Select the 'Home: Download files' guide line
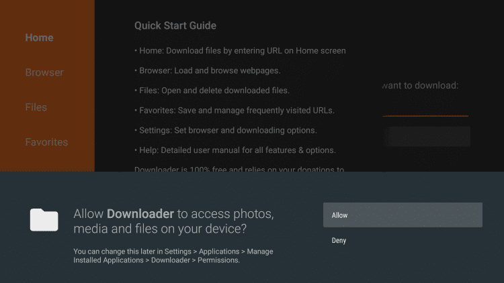Screen dimensions: 504x283 point(240,51)
